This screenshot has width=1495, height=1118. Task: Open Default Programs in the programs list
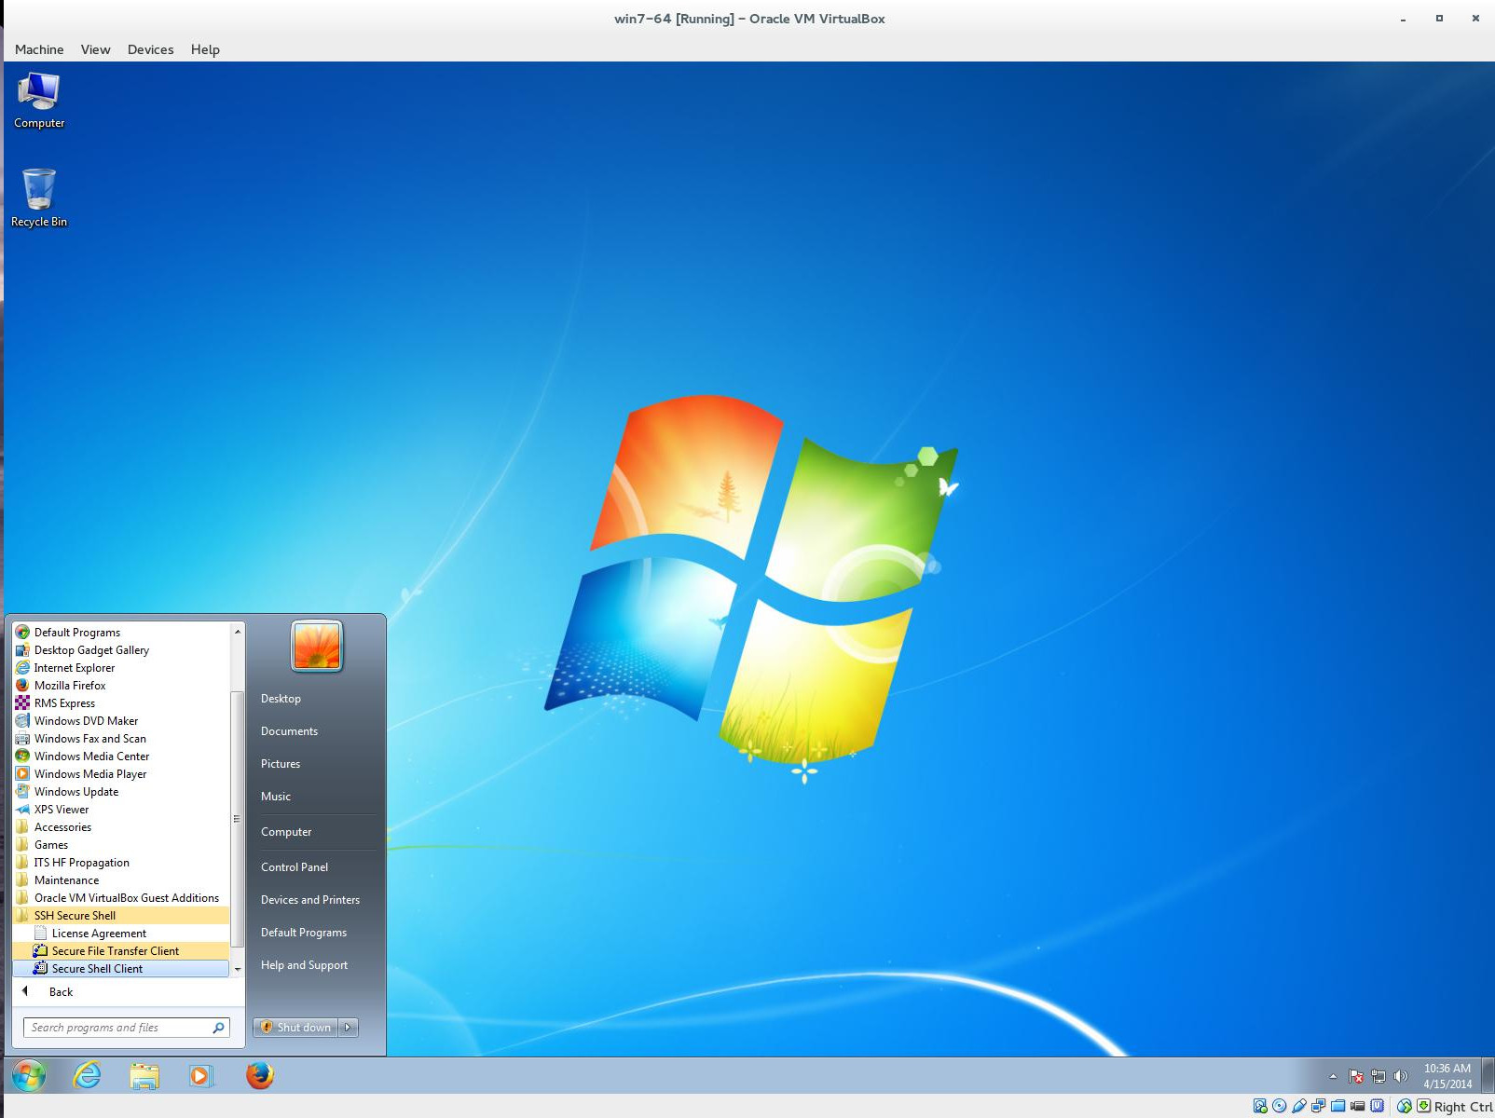click(120, 632)
